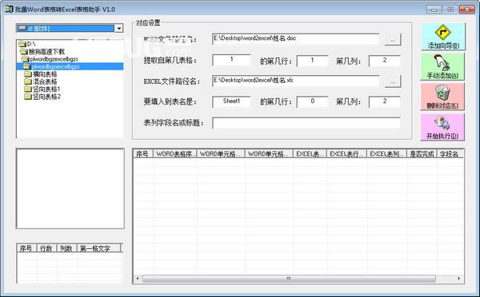
Task: Open the 竖向表格1 folder
Action: (42, 89)
